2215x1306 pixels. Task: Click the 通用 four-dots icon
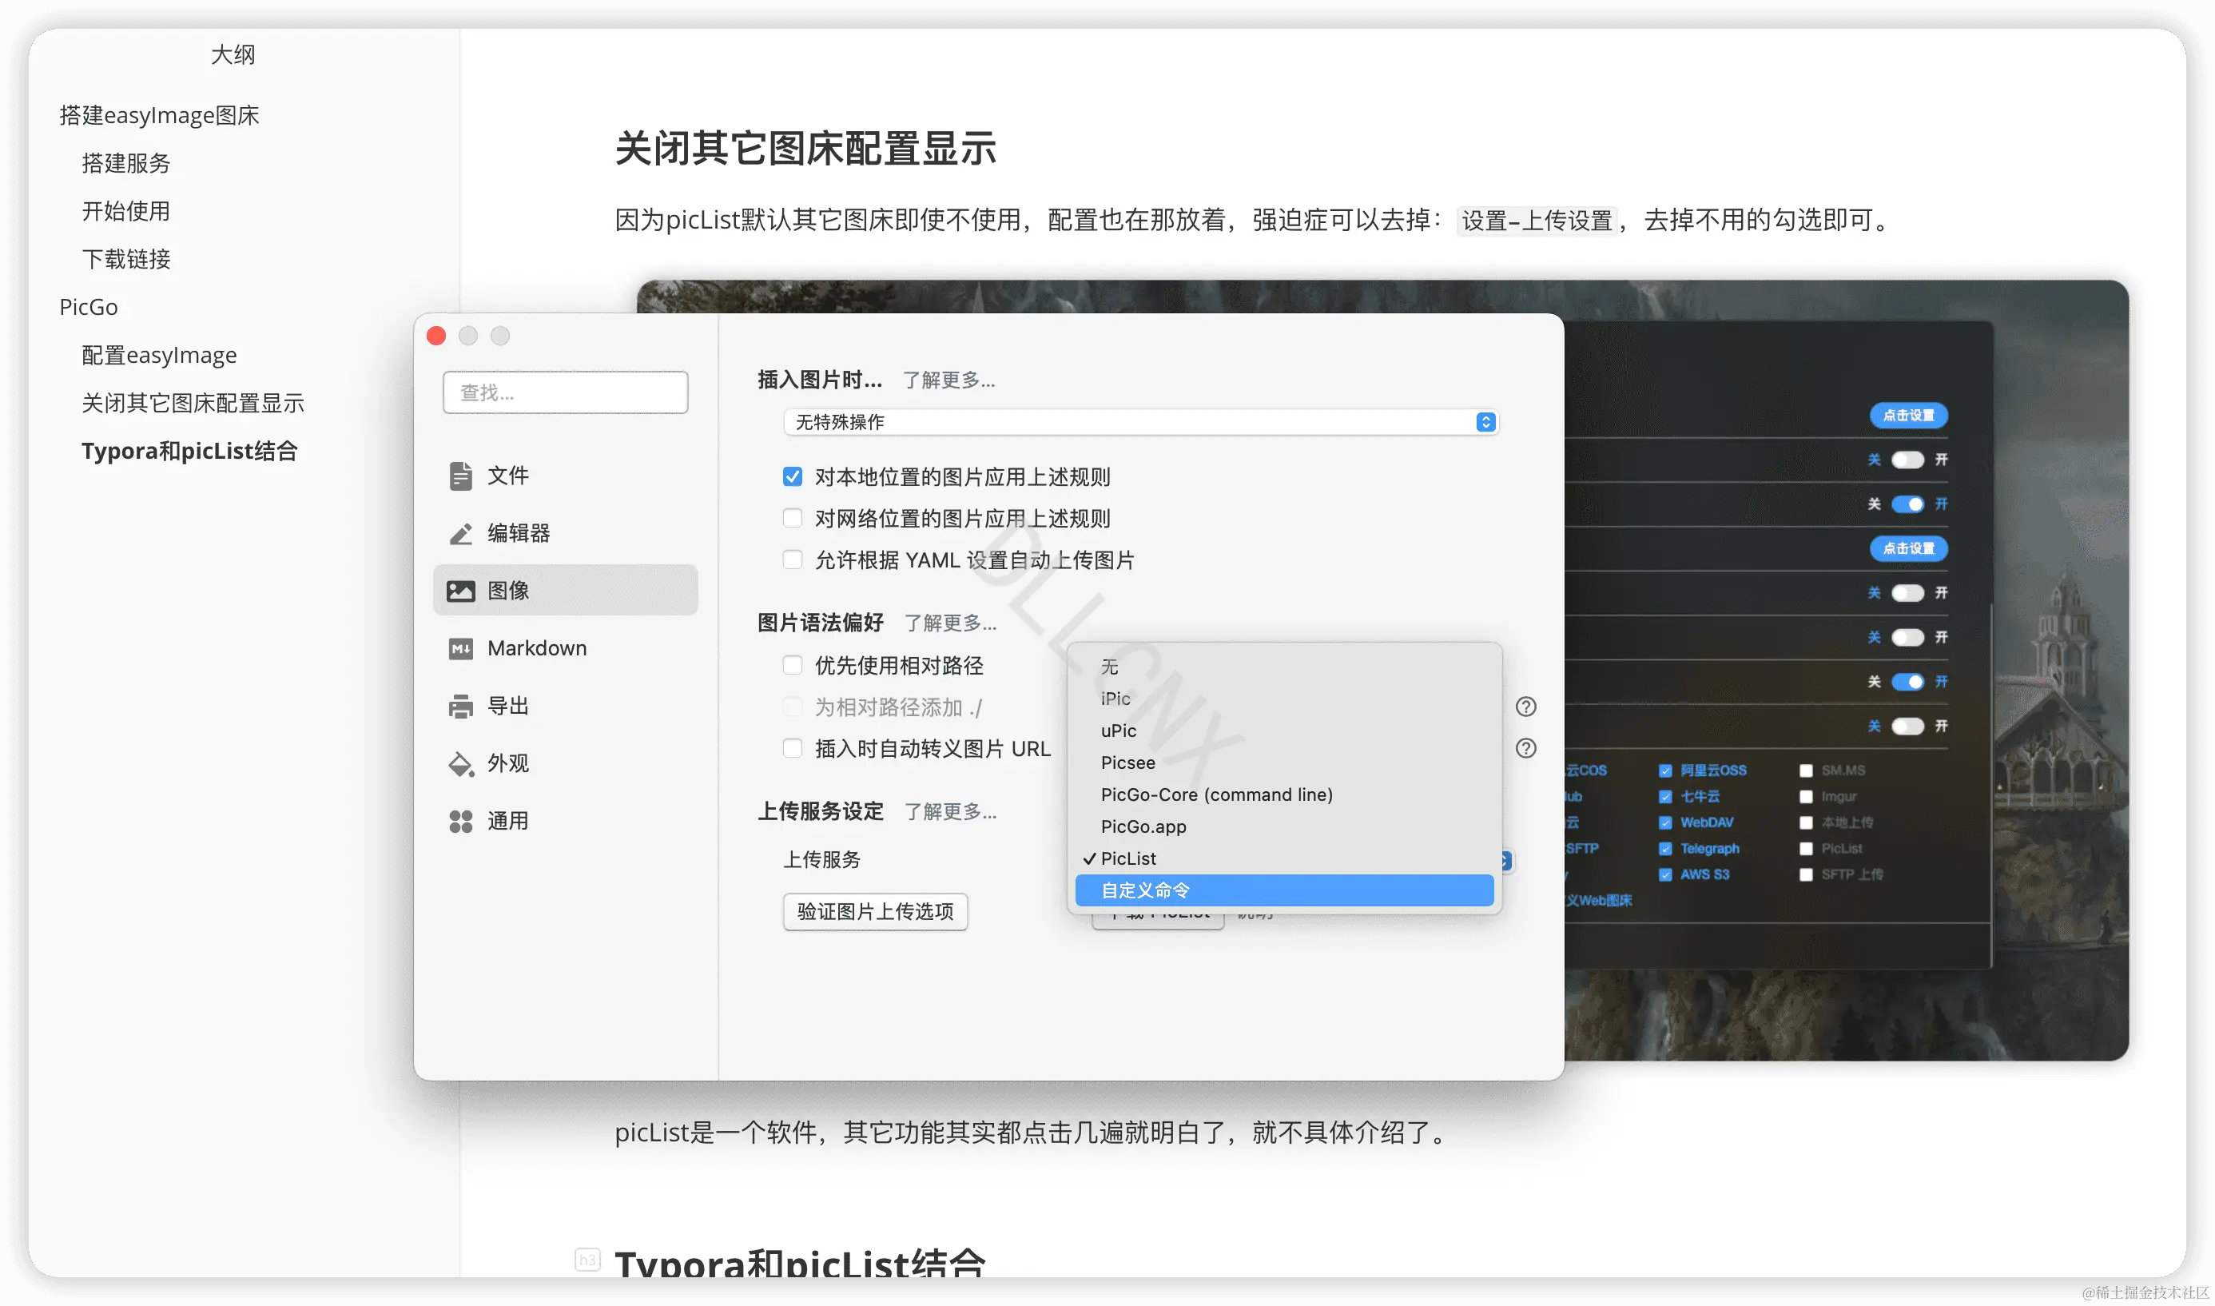[460, 821]
